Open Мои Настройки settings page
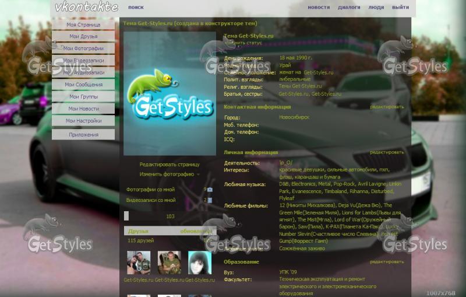 83,121
